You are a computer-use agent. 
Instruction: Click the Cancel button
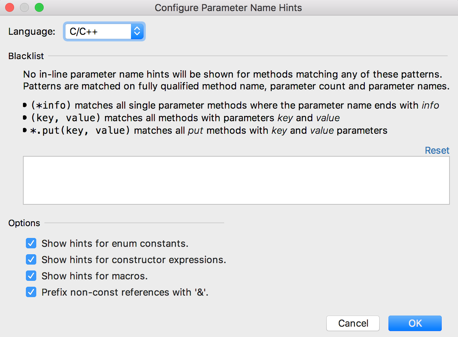point(353,323)
